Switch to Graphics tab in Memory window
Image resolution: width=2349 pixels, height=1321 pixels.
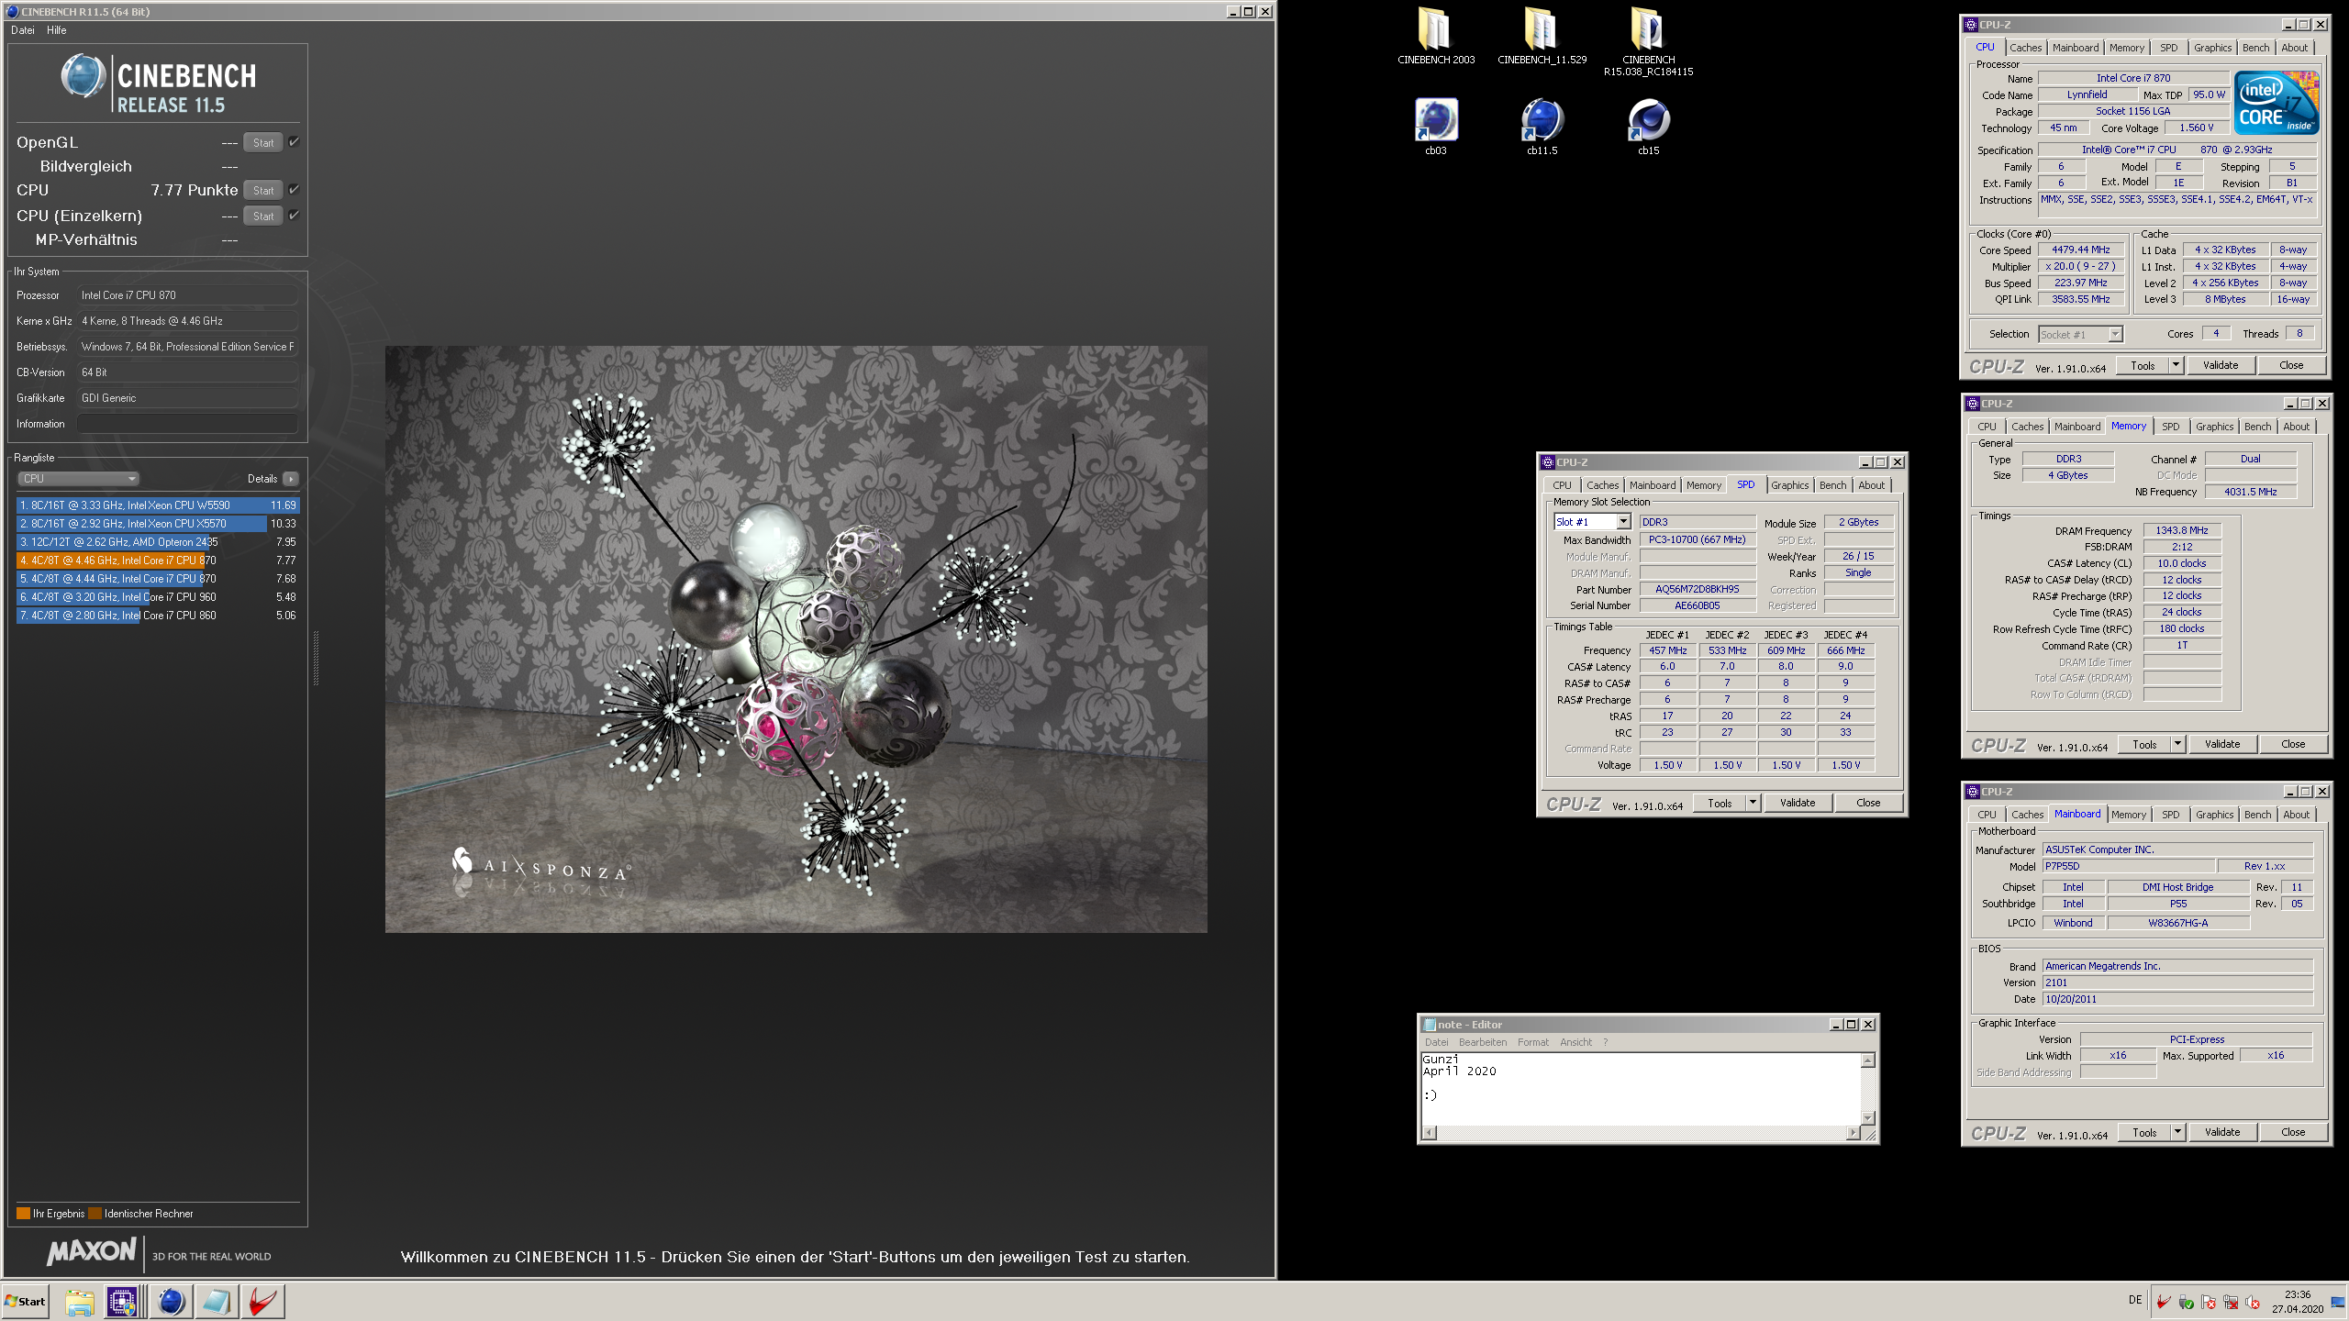[x=2214, y=427]
